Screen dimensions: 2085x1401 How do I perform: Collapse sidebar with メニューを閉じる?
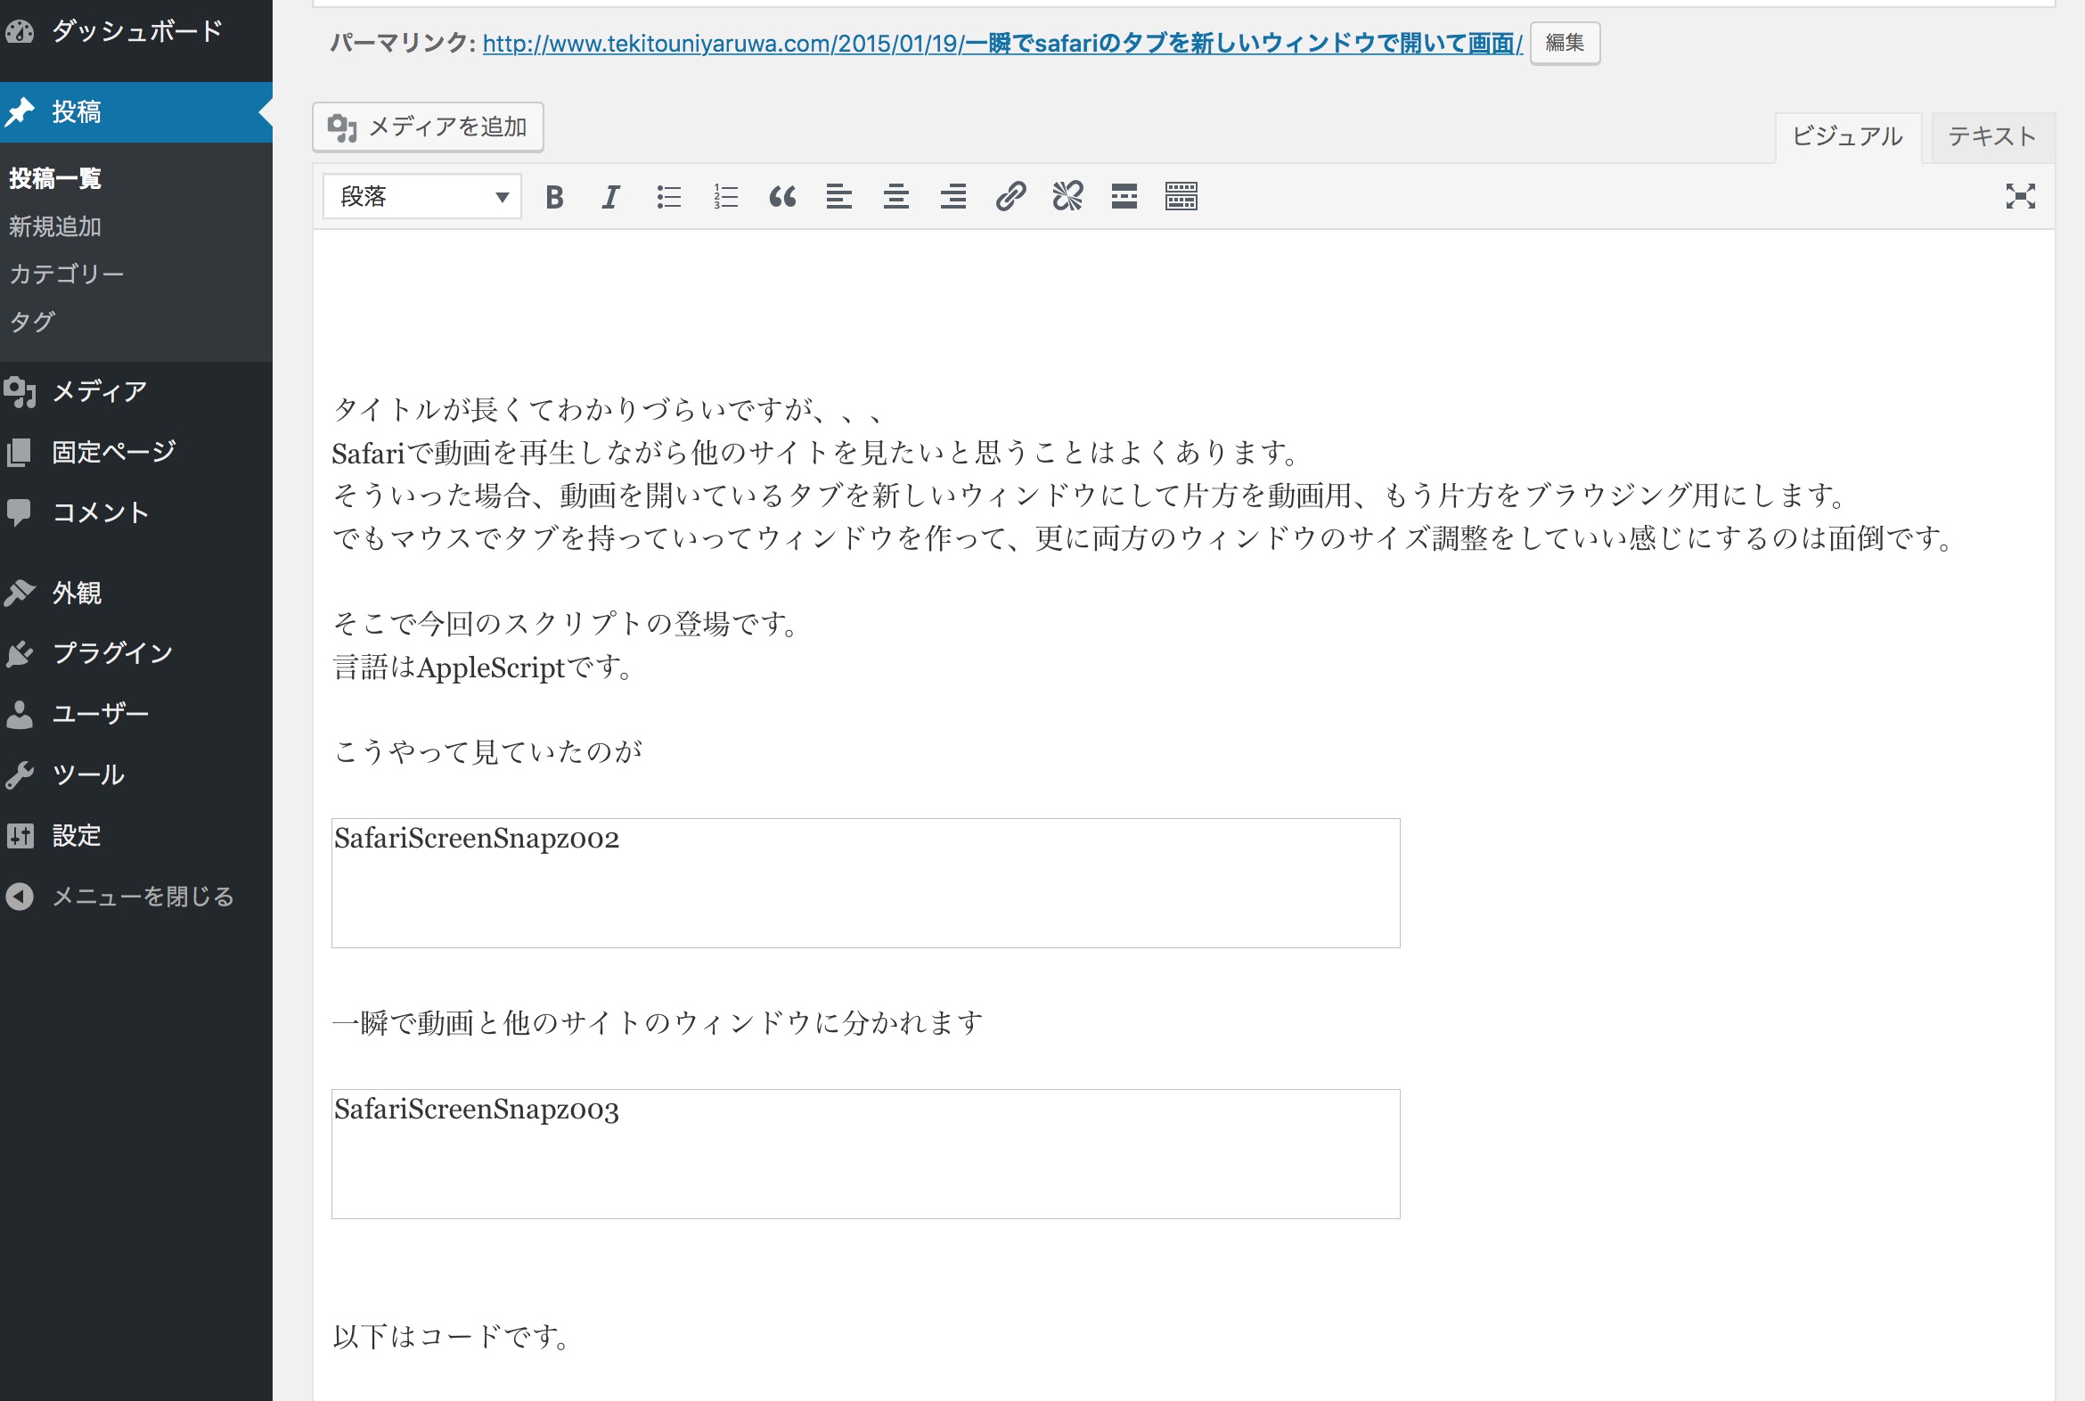[135, 897]
